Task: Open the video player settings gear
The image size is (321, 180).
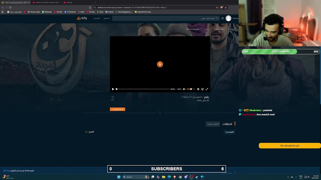Action: [x=198, y=89]
